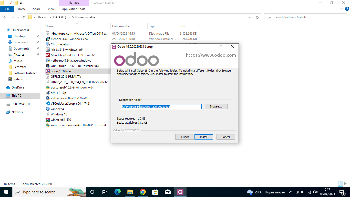Click DATA (D:) in address breadcrumb
The image size is (350, 197).
coord(60,17)
